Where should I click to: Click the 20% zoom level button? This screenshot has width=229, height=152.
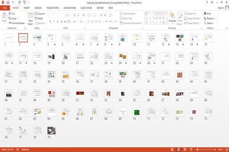pyautogui.click(x=220, y=149)
